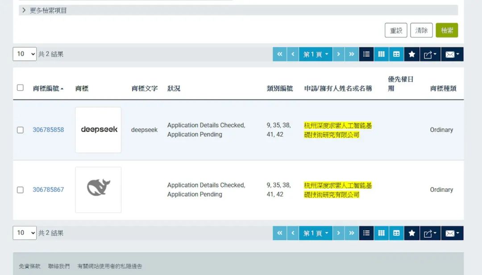482x275 pixels.
Task: Click the status text in row 306785867
Action: (x=206, y=190)
